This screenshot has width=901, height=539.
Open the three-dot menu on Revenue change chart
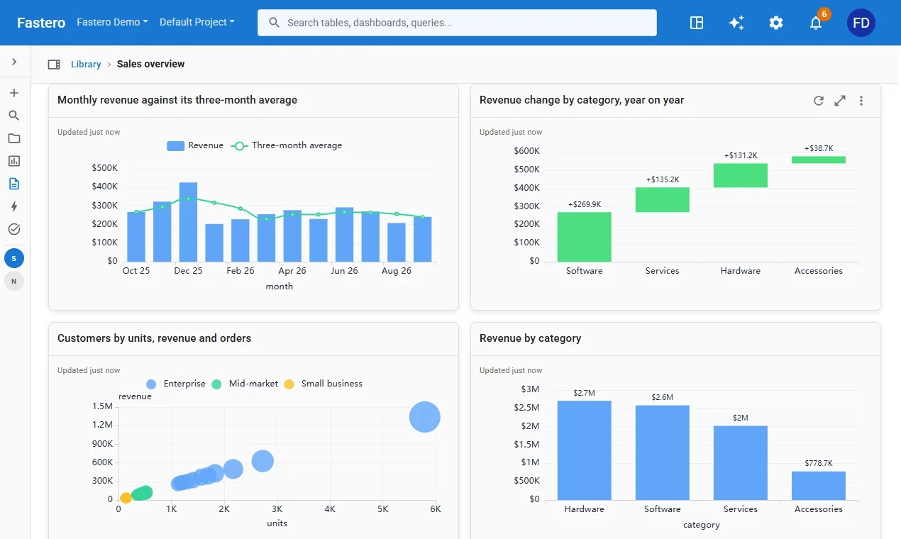pyautogui.click(x=861, y=101)
